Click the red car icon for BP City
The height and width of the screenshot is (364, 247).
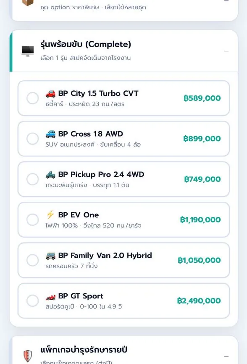click(x=50, y=94)
